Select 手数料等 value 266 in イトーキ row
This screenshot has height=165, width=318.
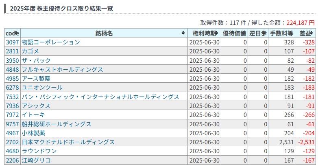(289, 115)
